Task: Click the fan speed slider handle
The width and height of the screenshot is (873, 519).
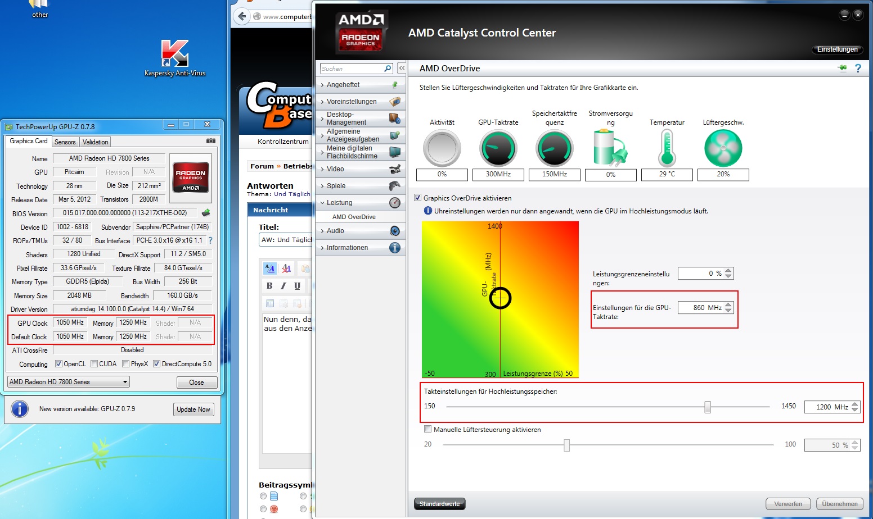Action: click(566, 445)
